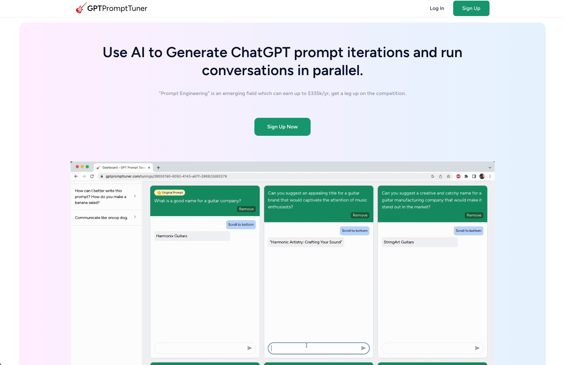Open the three-dot browser menu
This screenshot has height=365, width=565.
tap(490, 176)
